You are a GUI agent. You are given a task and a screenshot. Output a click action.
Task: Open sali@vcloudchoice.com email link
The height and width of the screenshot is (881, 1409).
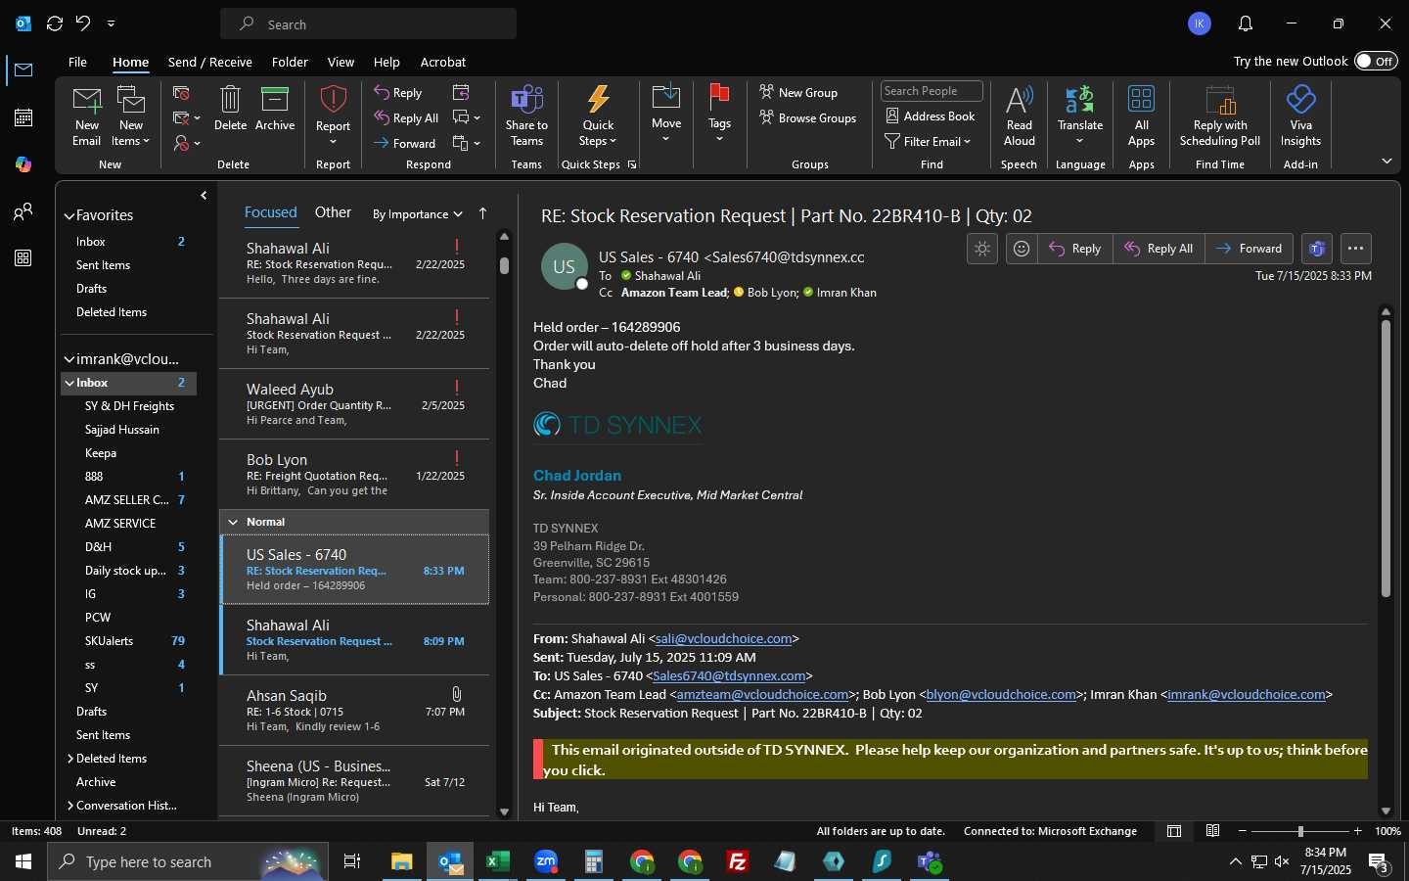tap(723, 638)
